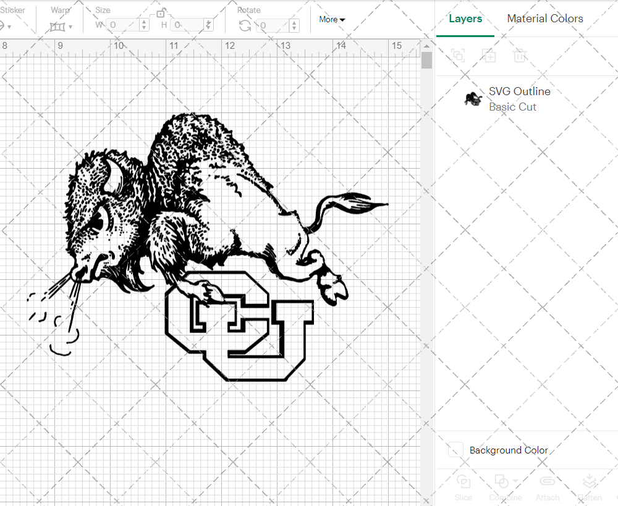
Task: Click the Height field stepper arrows
Action: click(x=209, y=25)
